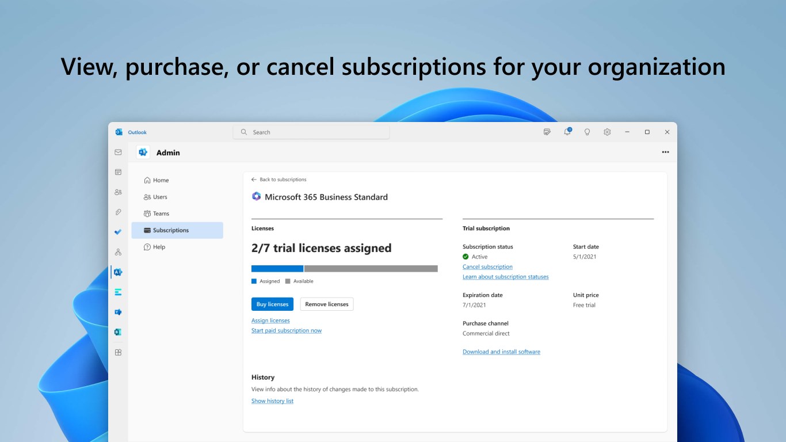
Task: Open notifications bell icon
Action: pos(567,132)
